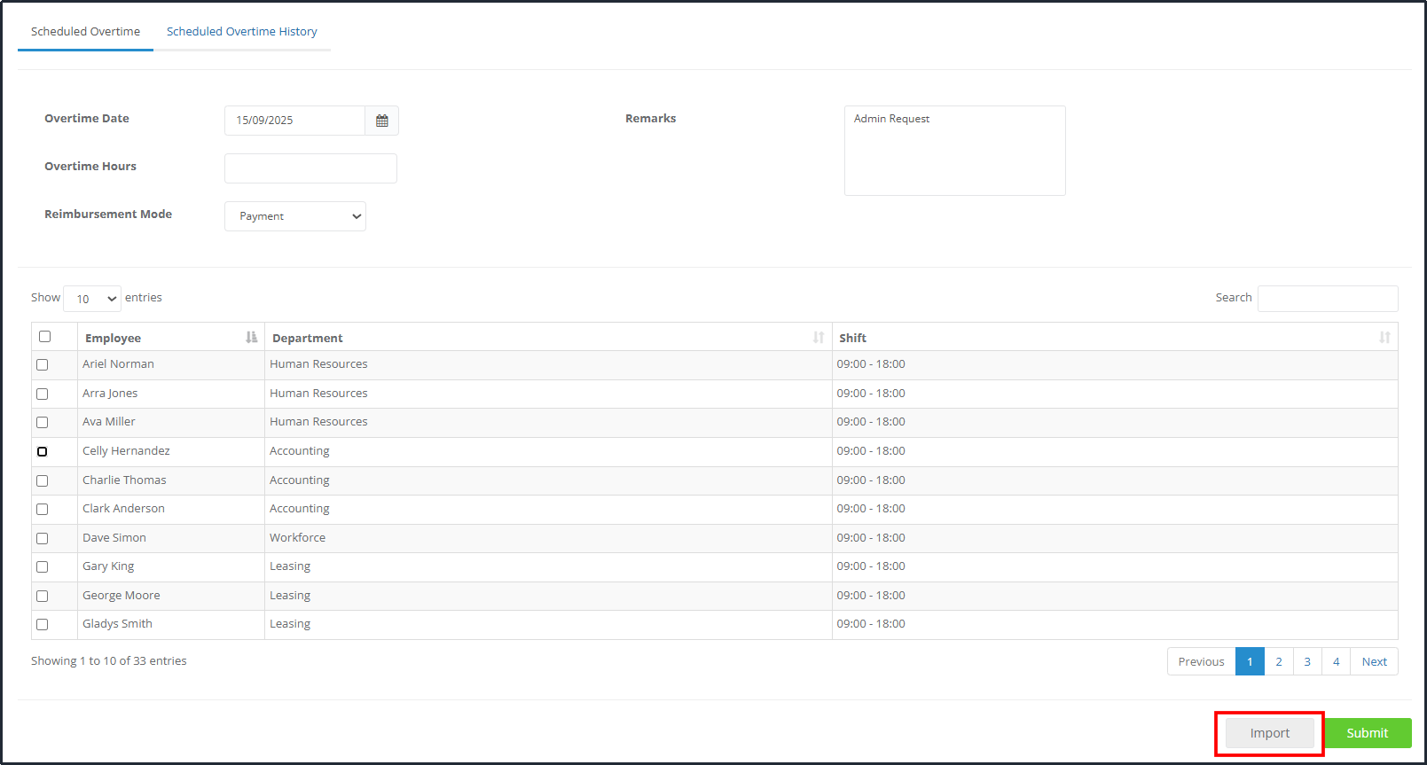
Task: Focus the table Search box
Action: pyautogui.click(x=1328, y=299)
